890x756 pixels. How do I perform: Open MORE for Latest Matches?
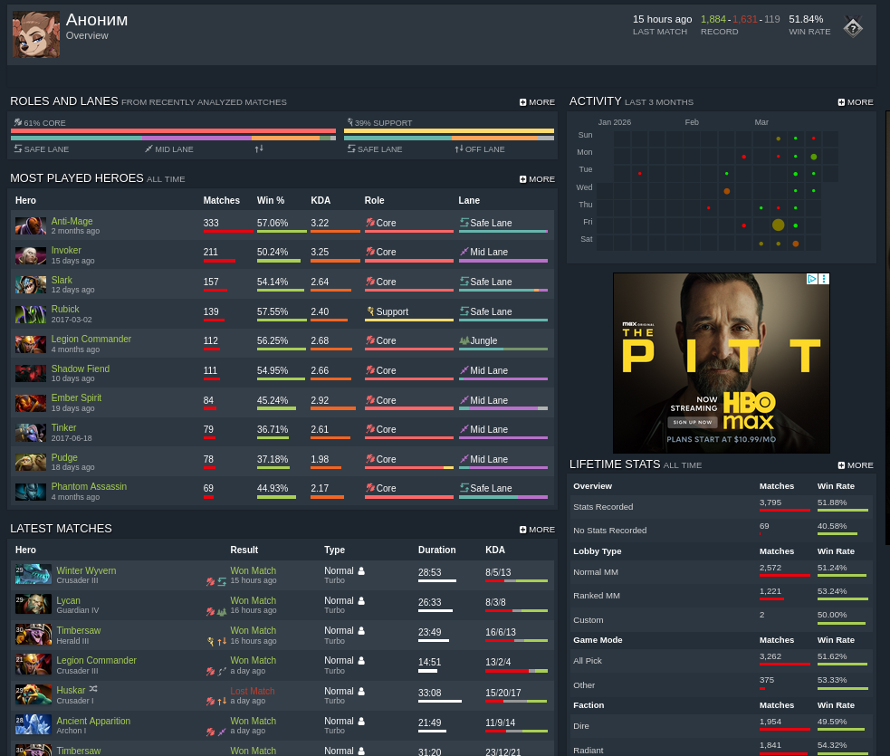[537, 530]
